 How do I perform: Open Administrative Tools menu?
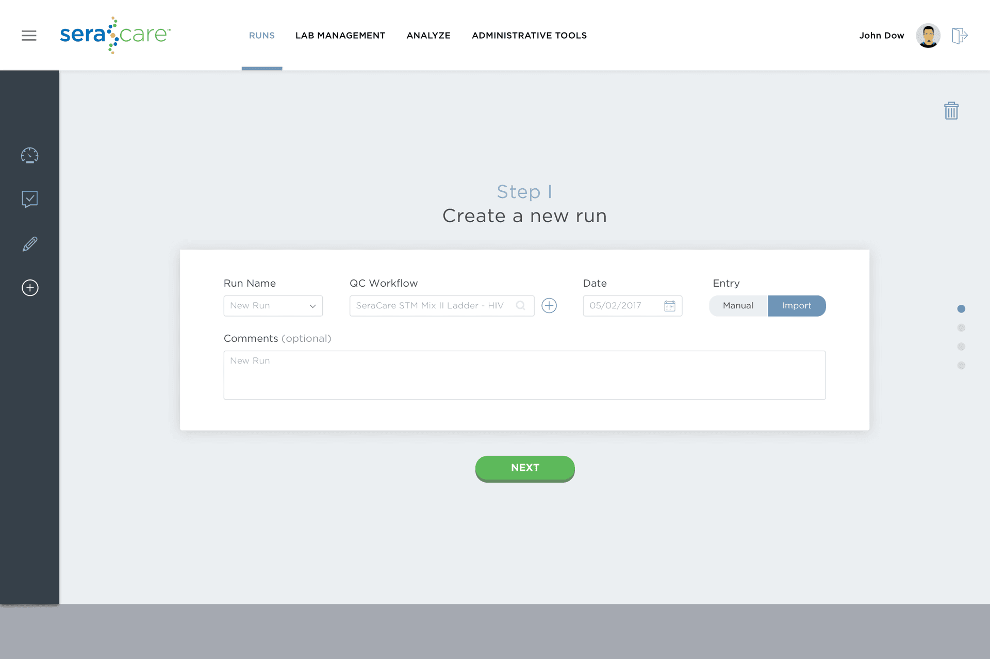pos(529,36)
